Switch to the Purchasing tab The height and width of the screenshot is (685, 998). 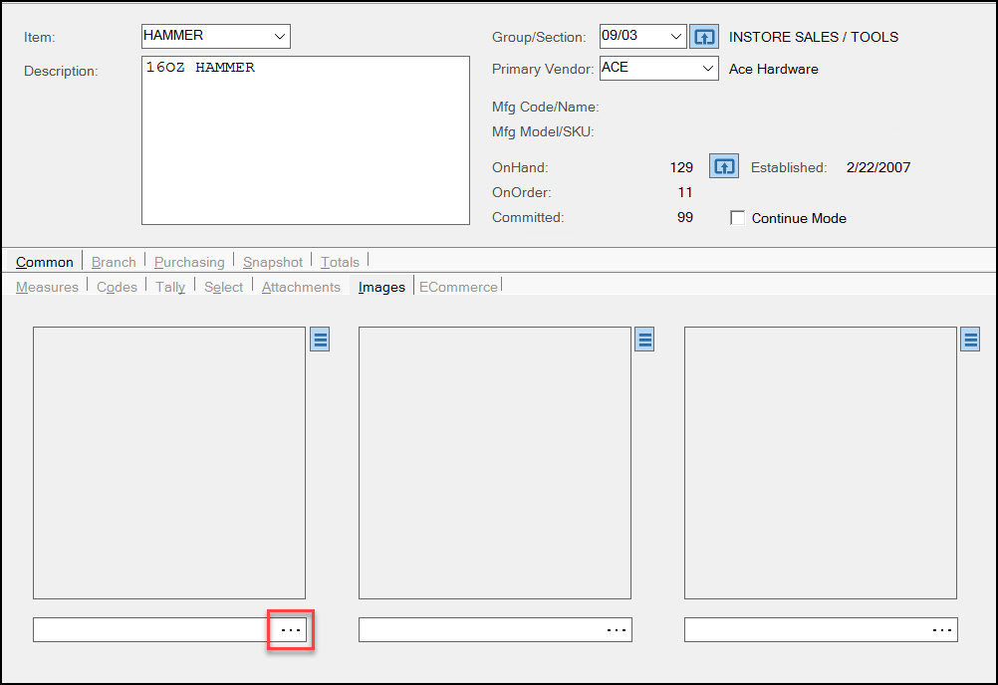point(189,262)
